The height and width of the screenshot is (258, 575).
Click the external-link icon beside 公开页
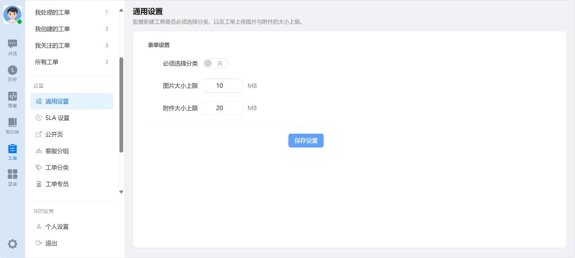click(39, 135)
